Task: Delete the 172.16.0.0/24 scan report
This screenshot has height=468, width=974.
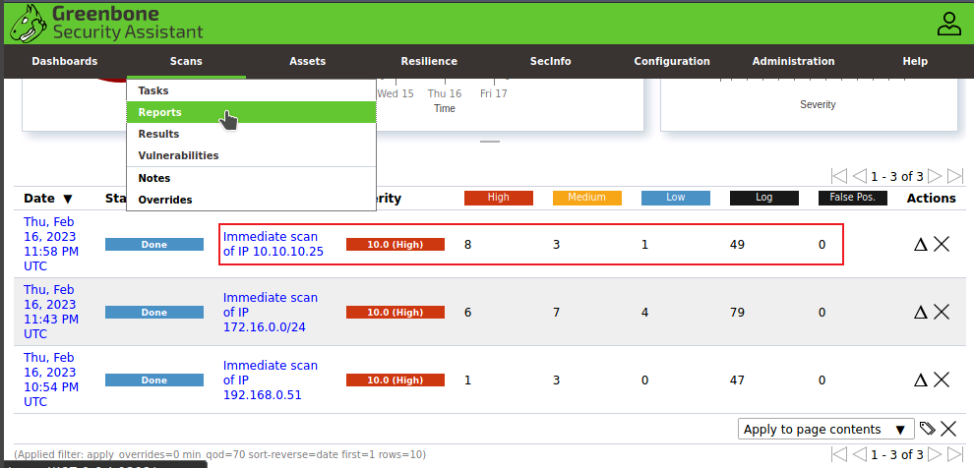Action: [942, 312]
